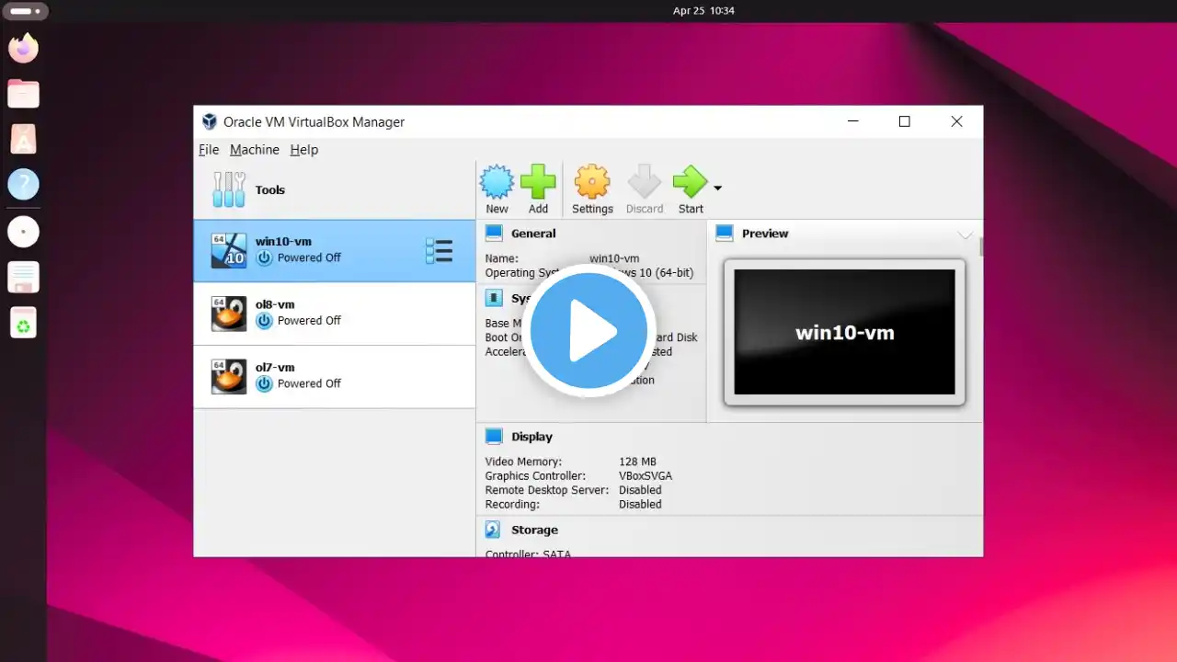Click the Preview section monitor icon
Screen dimensions: 1177x662
tap(725, 234)
